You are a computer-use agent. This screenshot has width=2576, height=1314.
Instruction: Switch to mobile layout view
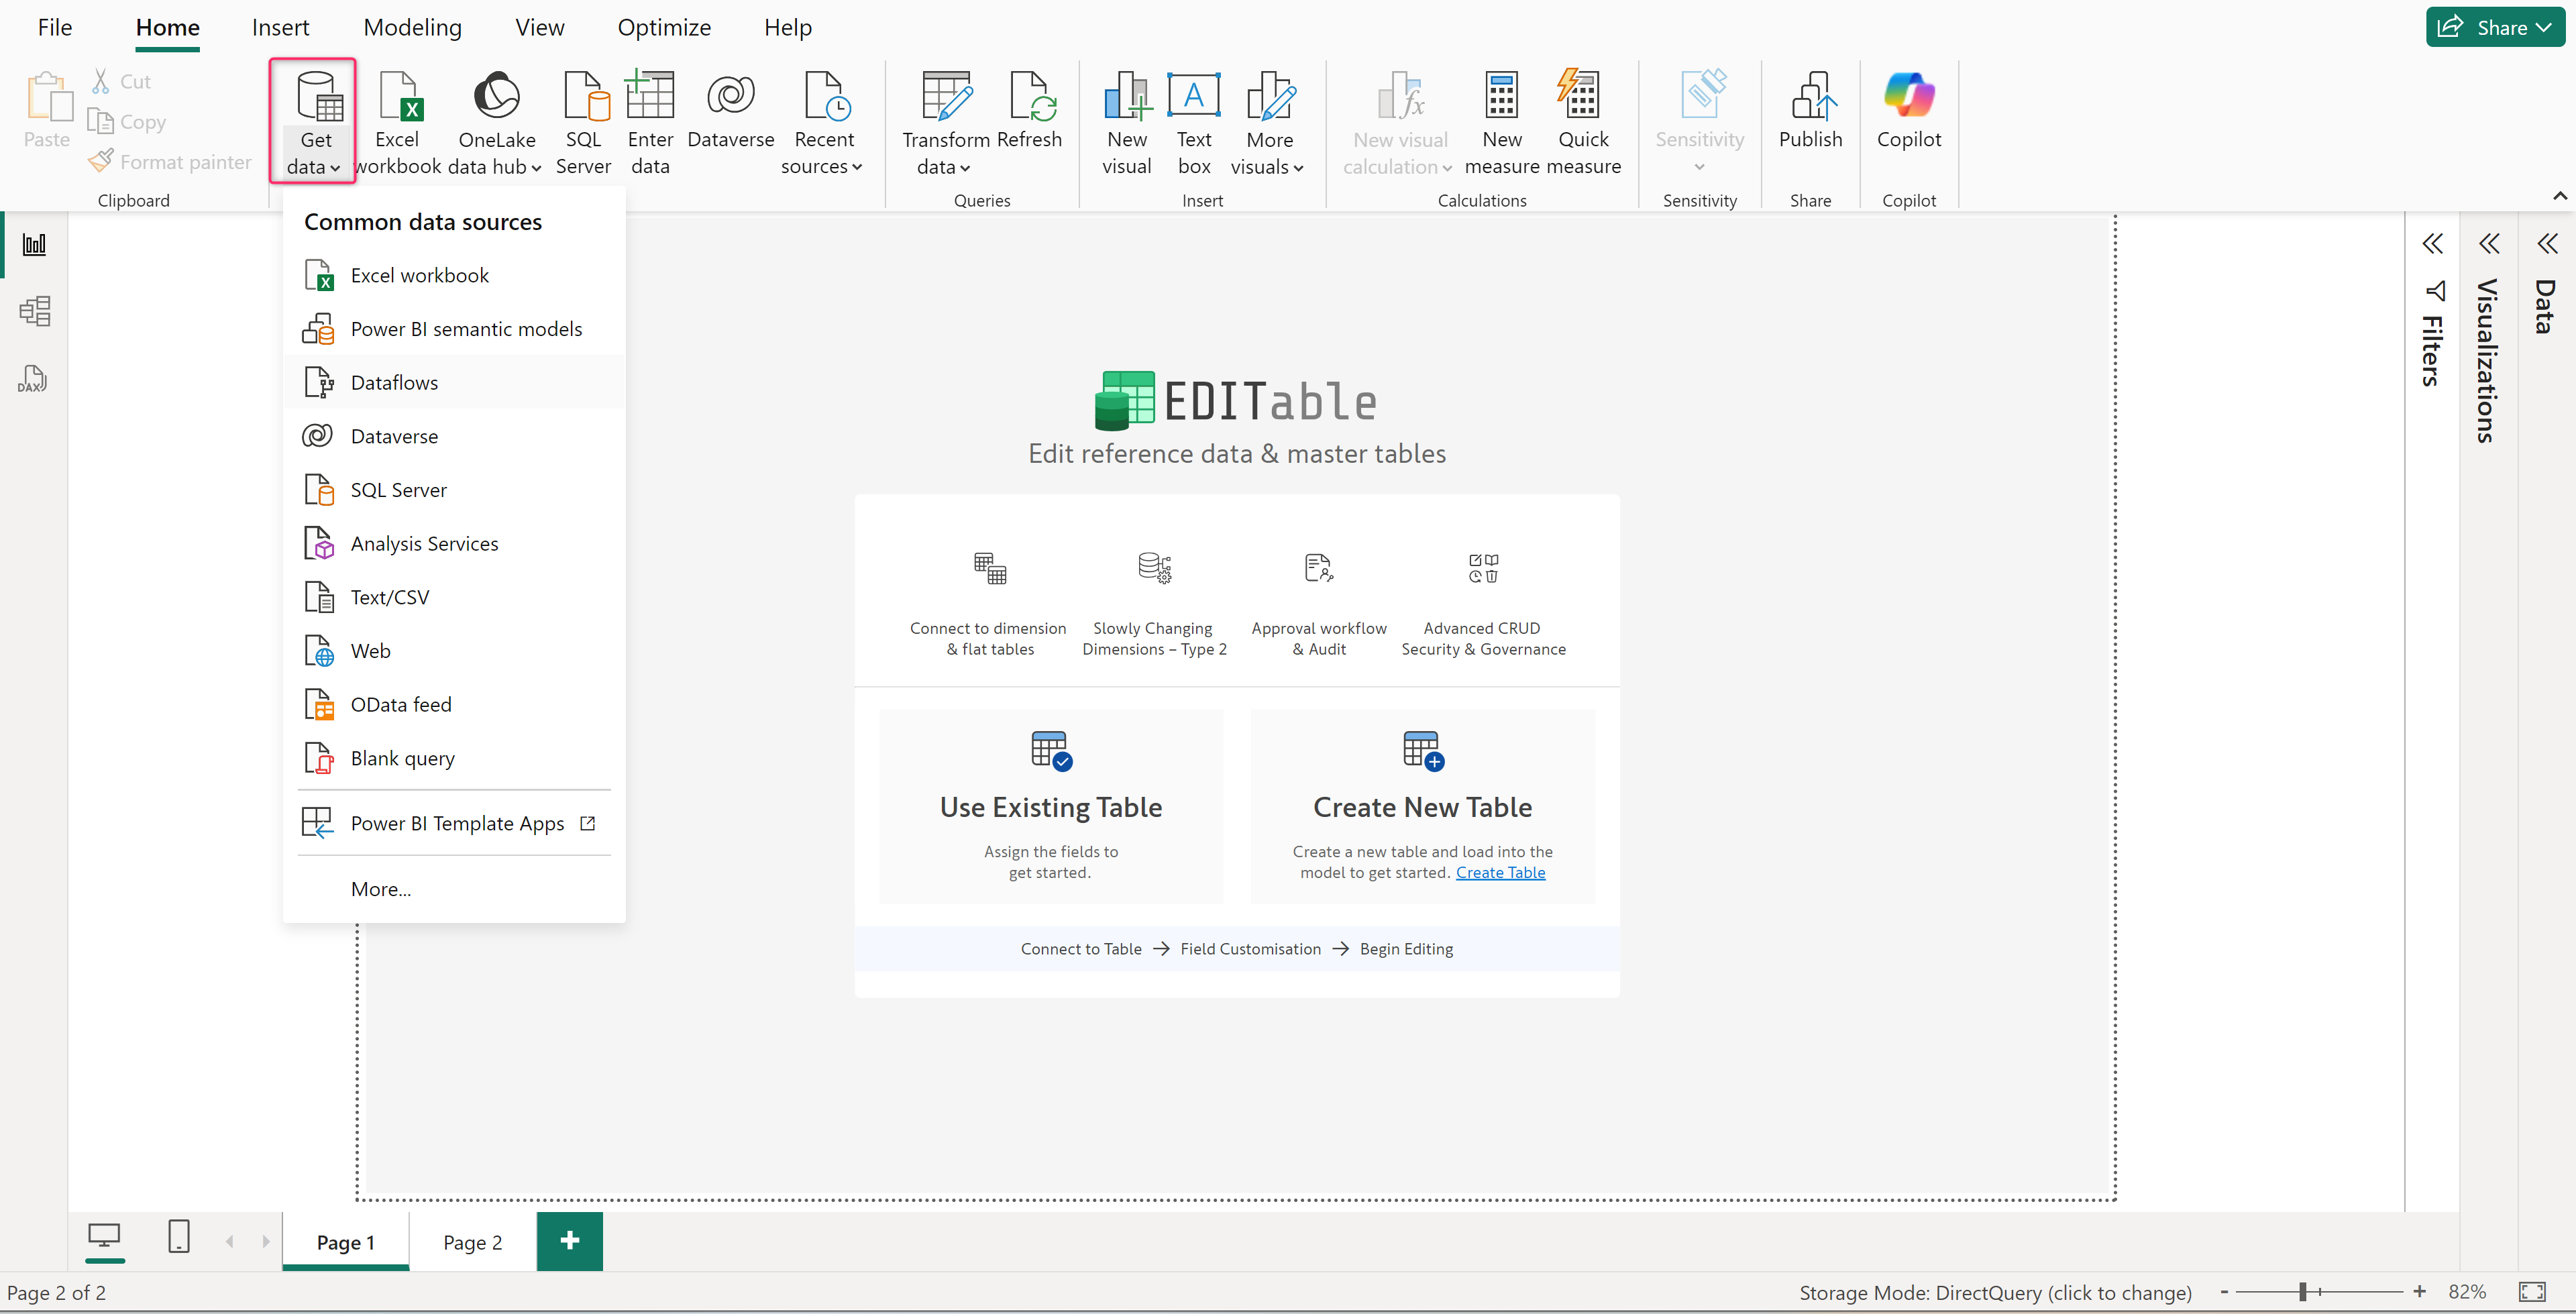179,1236
